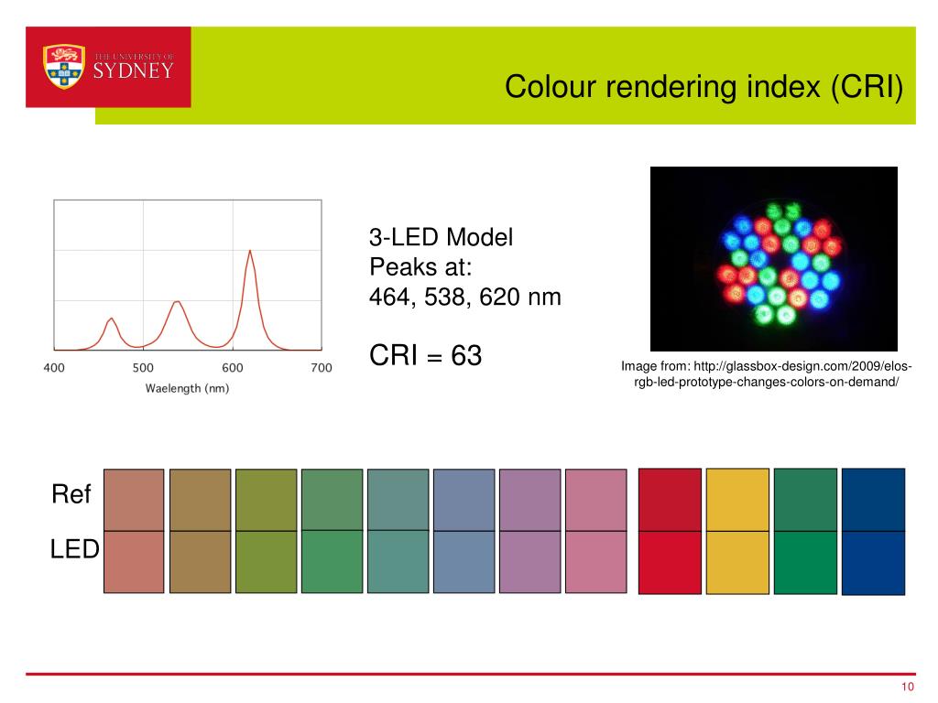The image size is (938, 703).
Task: Pick the Ref row pink swatch
Action: [x=595, y=500]
